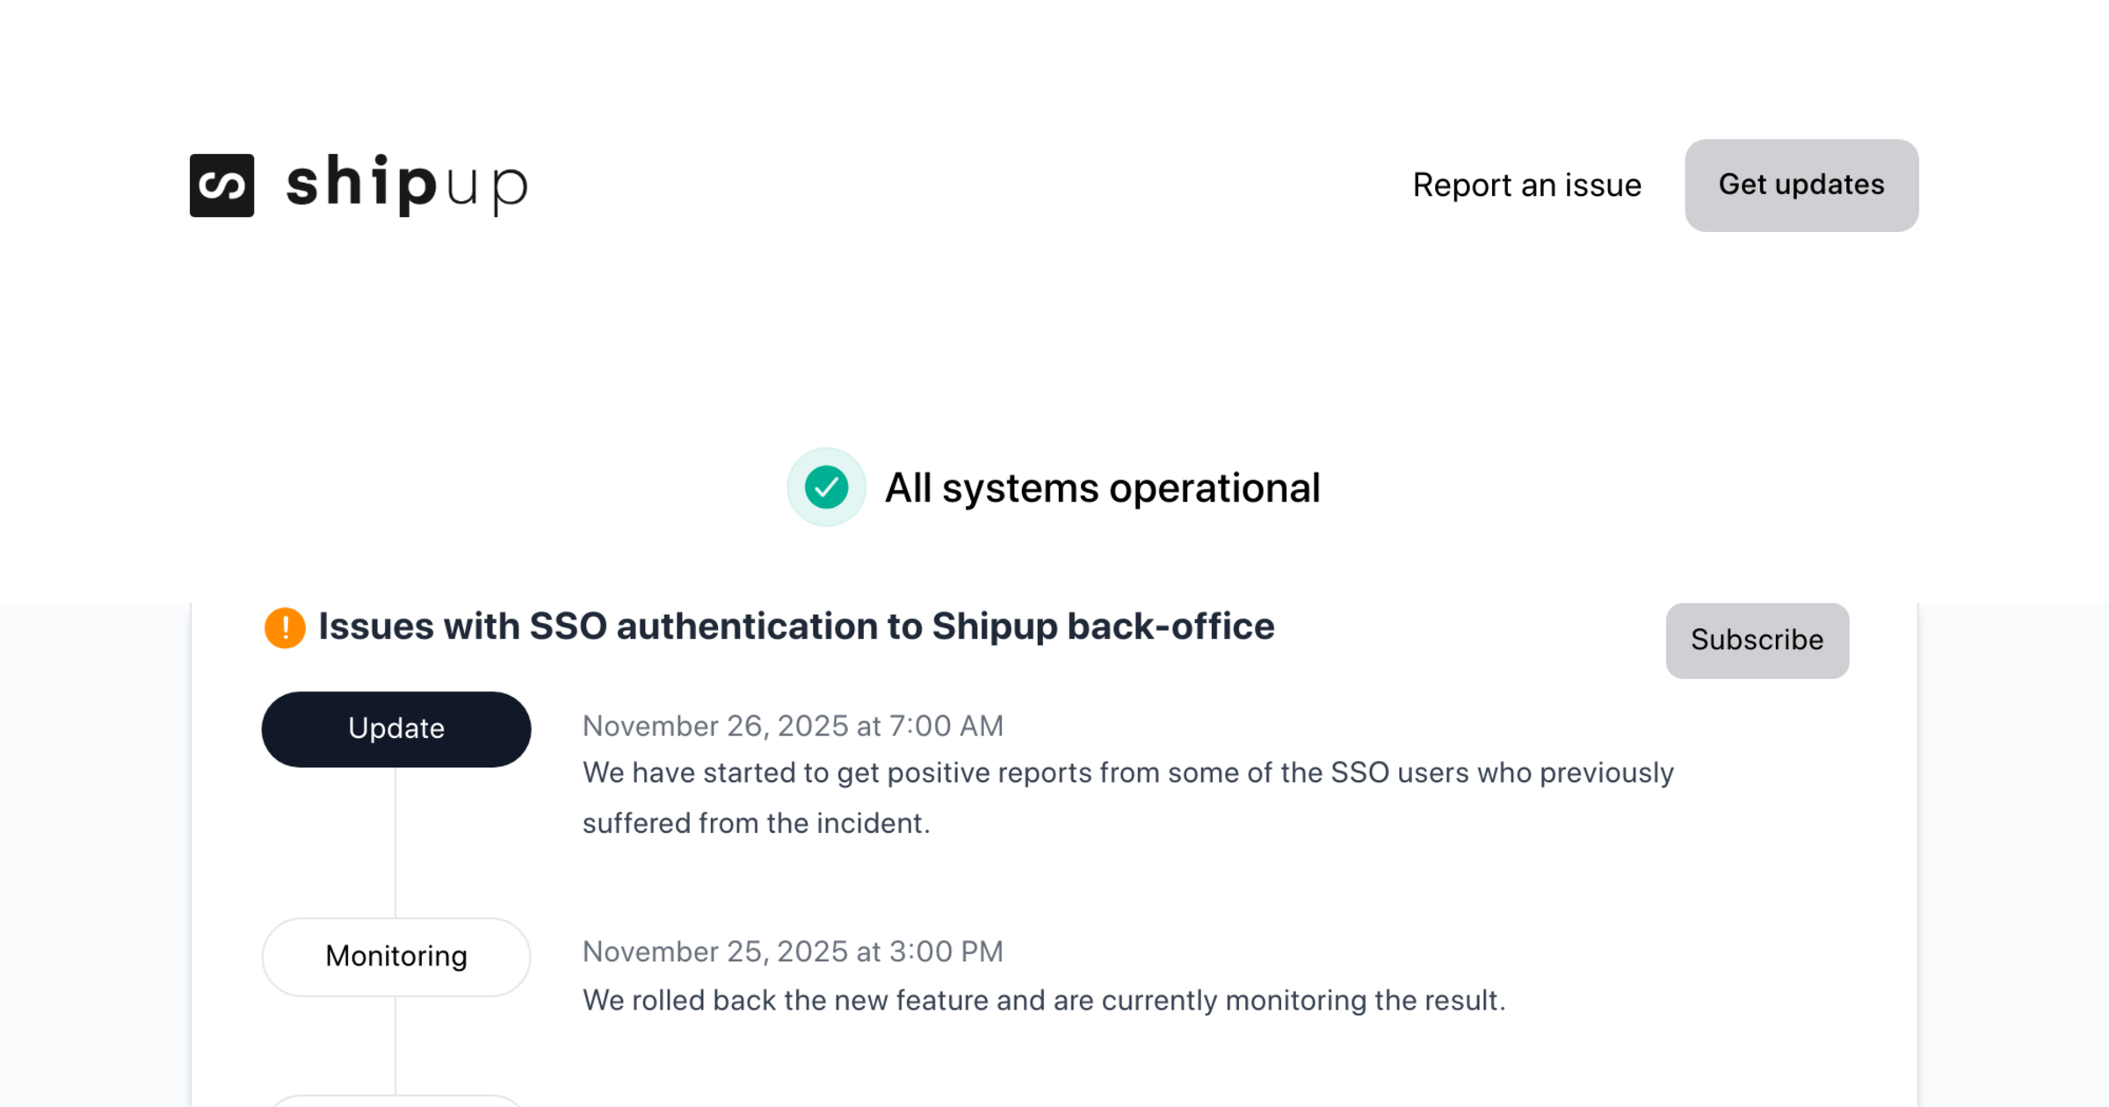Click the positive reports update message
This screenshot has width=2109, height=1107.
[1127, 773]
